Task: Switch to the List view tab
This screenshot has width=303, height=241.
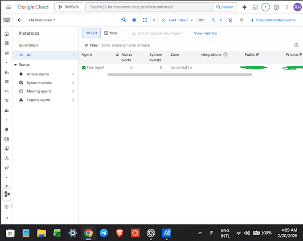Action: (91, 33)
